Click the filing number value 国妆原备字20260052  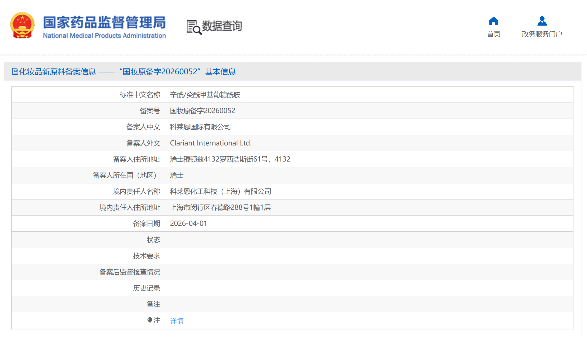tap(202, 111)
